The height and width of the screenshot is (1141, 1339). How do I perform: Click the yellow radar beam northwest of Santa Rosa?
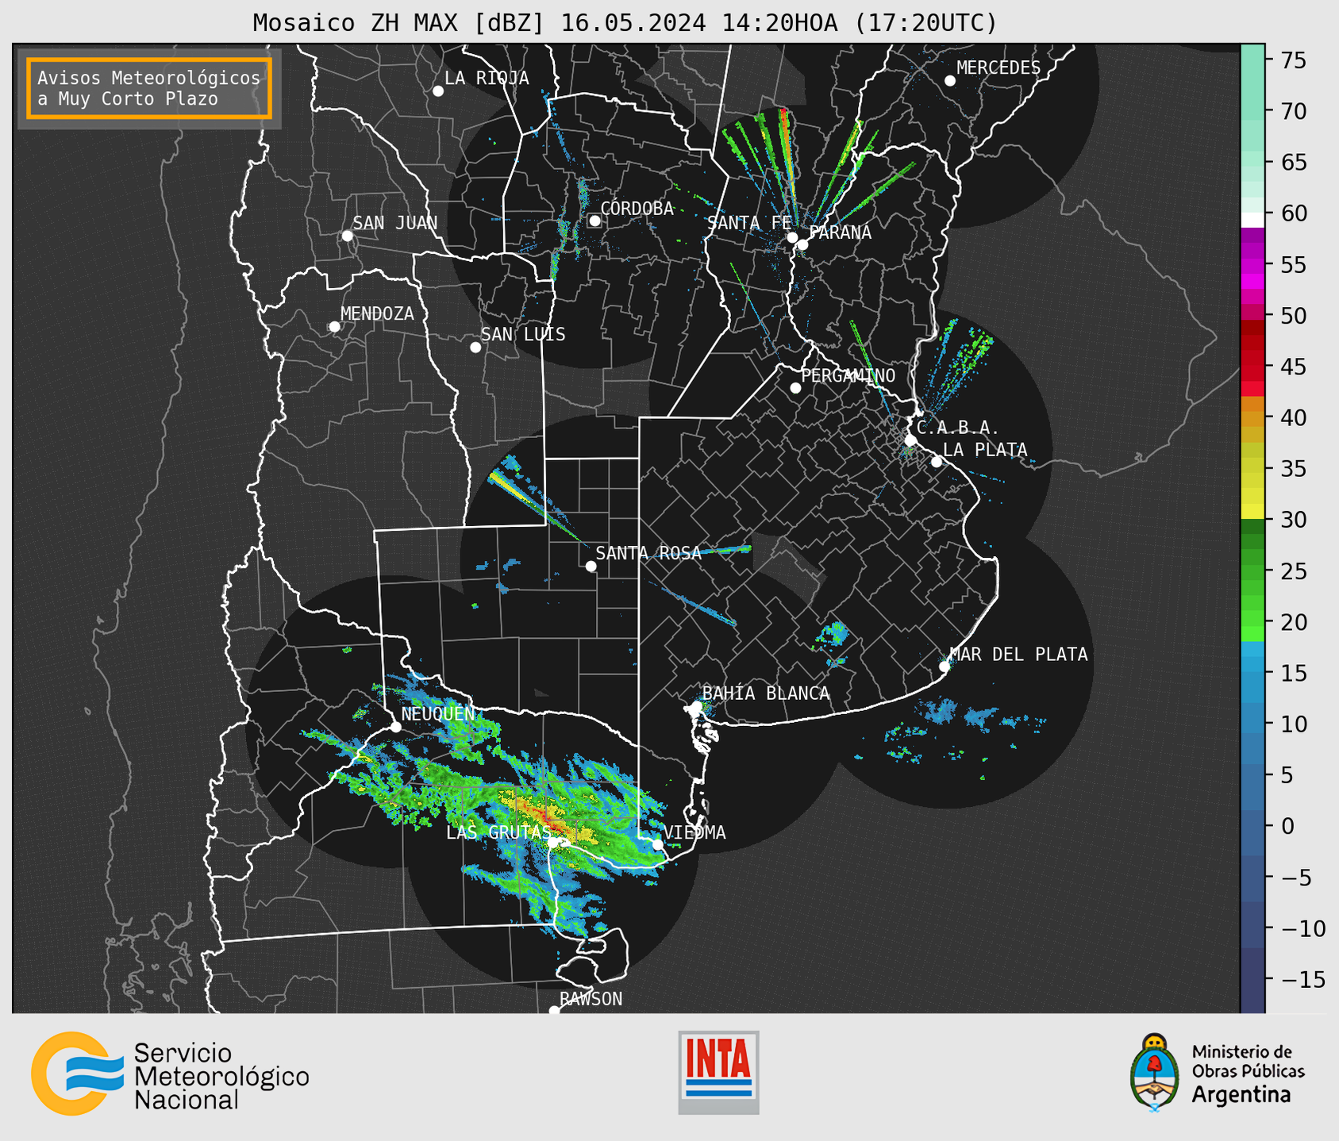coord(516,493)
